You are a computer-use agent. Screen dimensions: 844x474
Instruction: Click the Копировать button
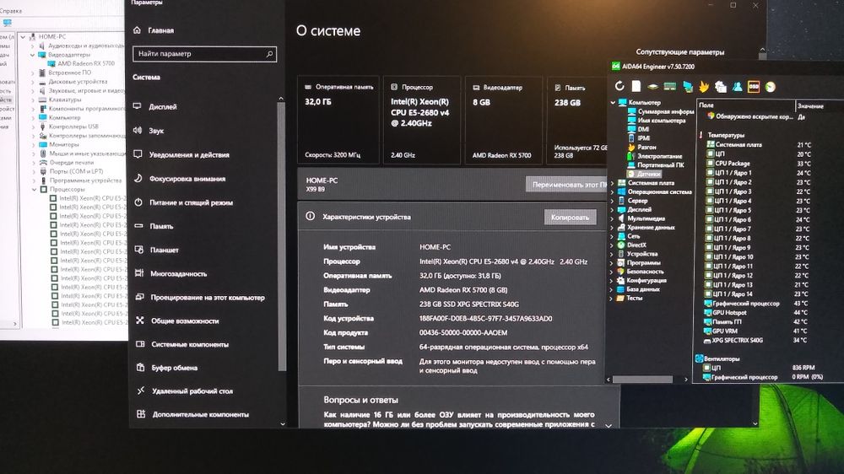pyautogui.click(x=570, y=218)
